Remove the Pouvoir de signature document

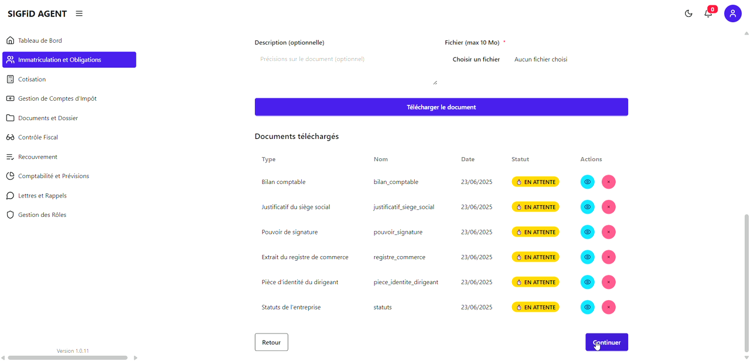[x=608, y=232]
